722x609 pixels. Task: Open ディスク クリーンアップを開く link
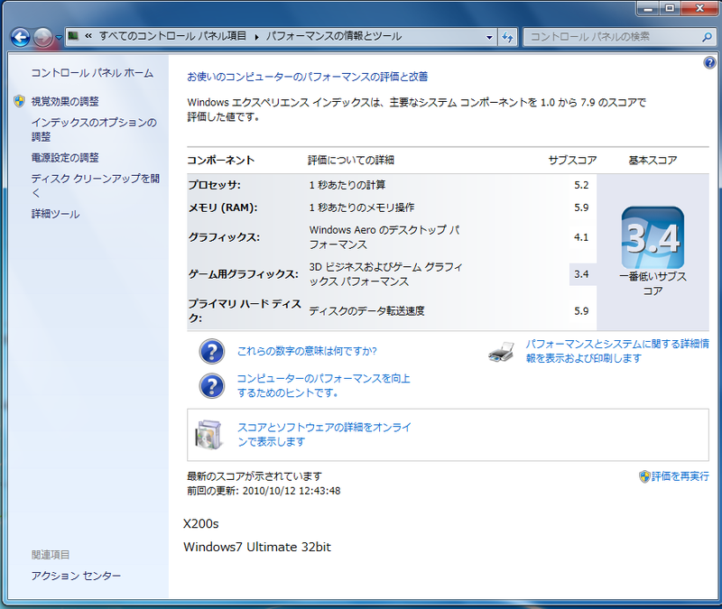(96, 186)
